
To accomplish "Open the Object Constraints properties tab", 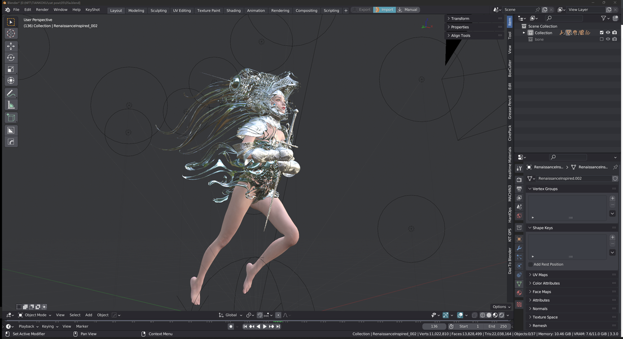I will (x=519, y=275).
